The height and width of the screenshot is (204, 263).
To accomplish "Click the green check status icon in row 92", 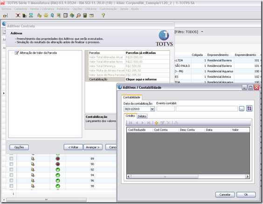I will 58,170.
